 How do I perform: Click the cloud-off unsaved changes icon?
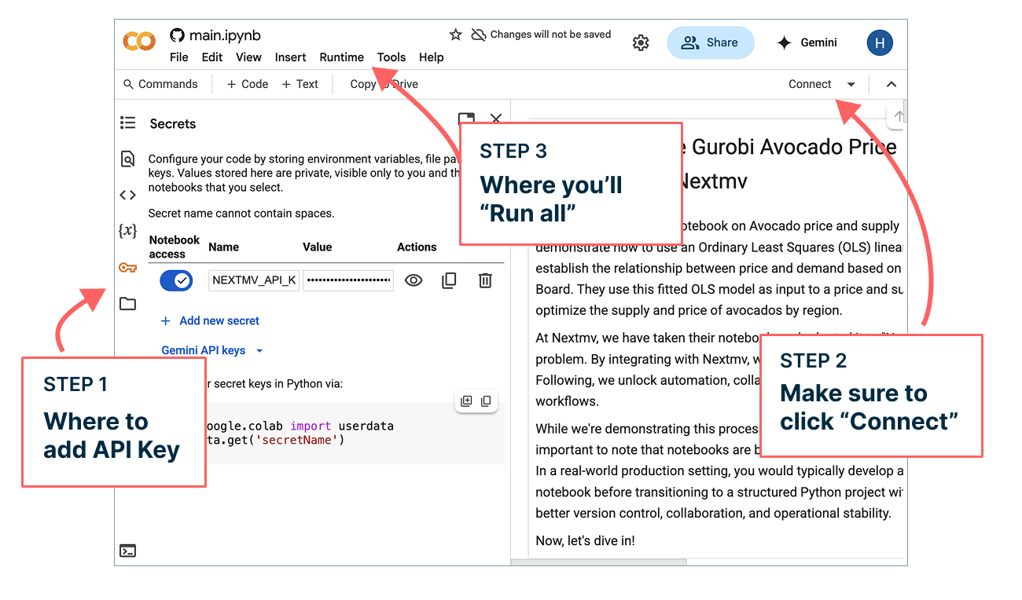click(x=478, y=35)
